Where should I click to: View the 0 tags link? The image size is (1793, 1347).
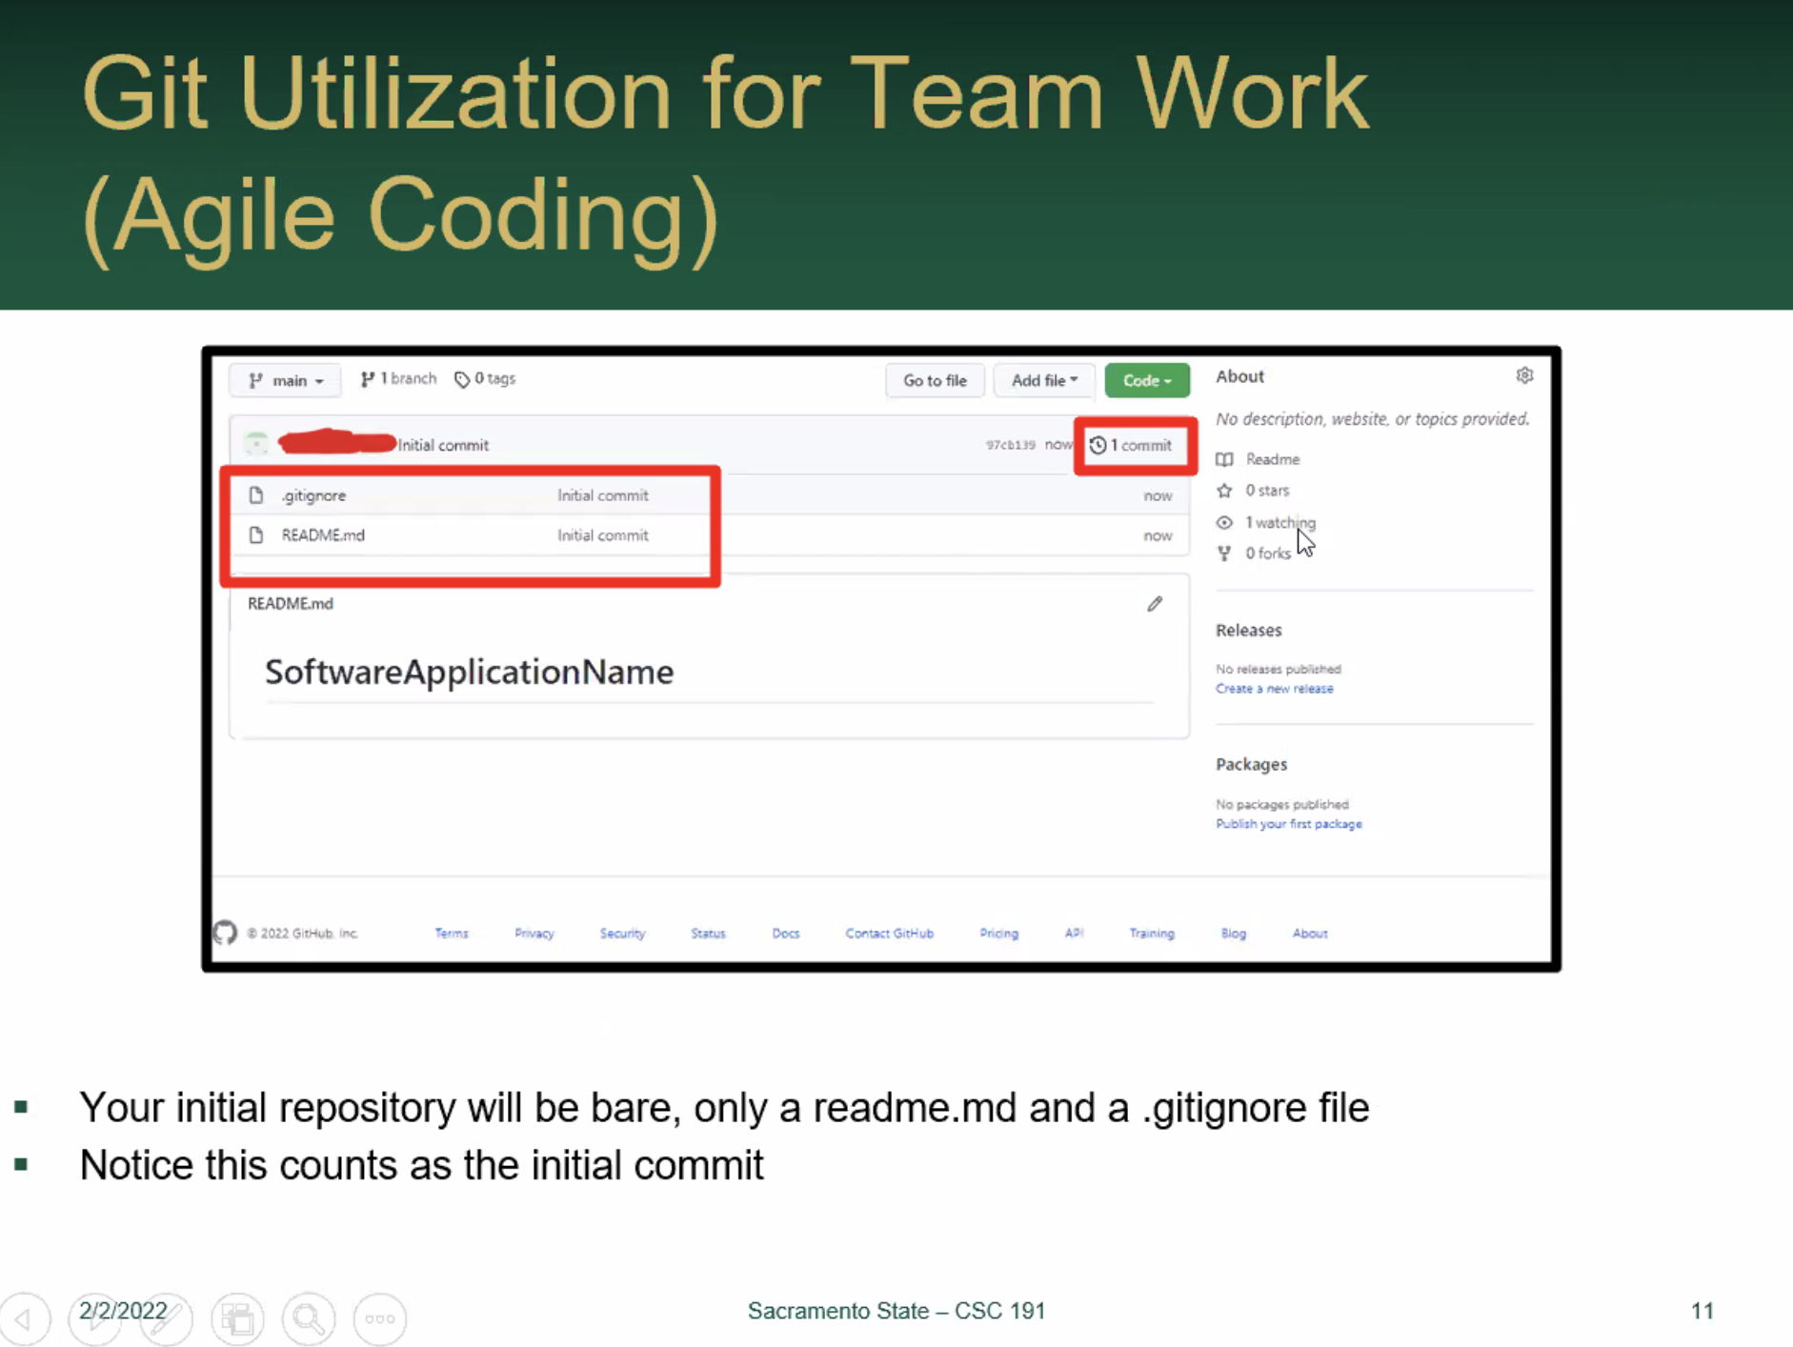click(485, 379)
